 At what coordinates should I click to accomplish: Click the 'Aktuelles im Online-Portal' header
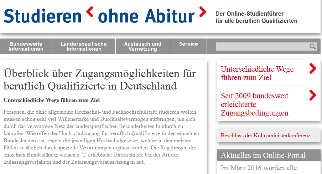tap(263, 155)
